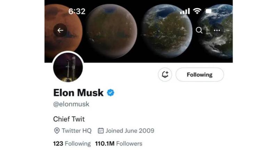Open the three-dot more options menu
The width and height of the screenshot is (278, 156).
tap(217, 31)
